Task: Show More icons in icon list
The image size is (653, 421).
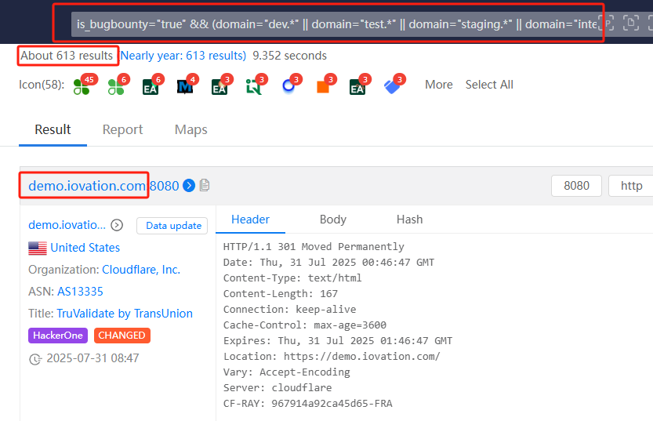Action: 438,85
